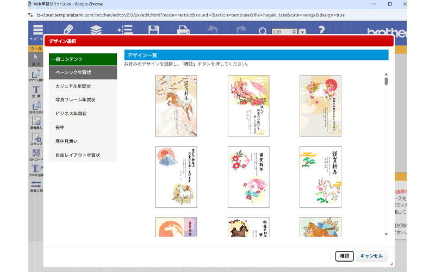Click the layers stack icon
435x272 pixels.
96,29
